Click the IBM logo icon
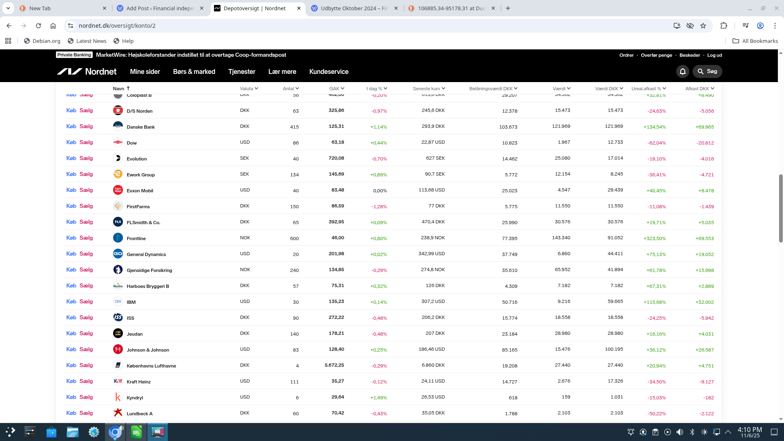The width and height of the screenshot is (784, 441). click(x=118, y=301)
